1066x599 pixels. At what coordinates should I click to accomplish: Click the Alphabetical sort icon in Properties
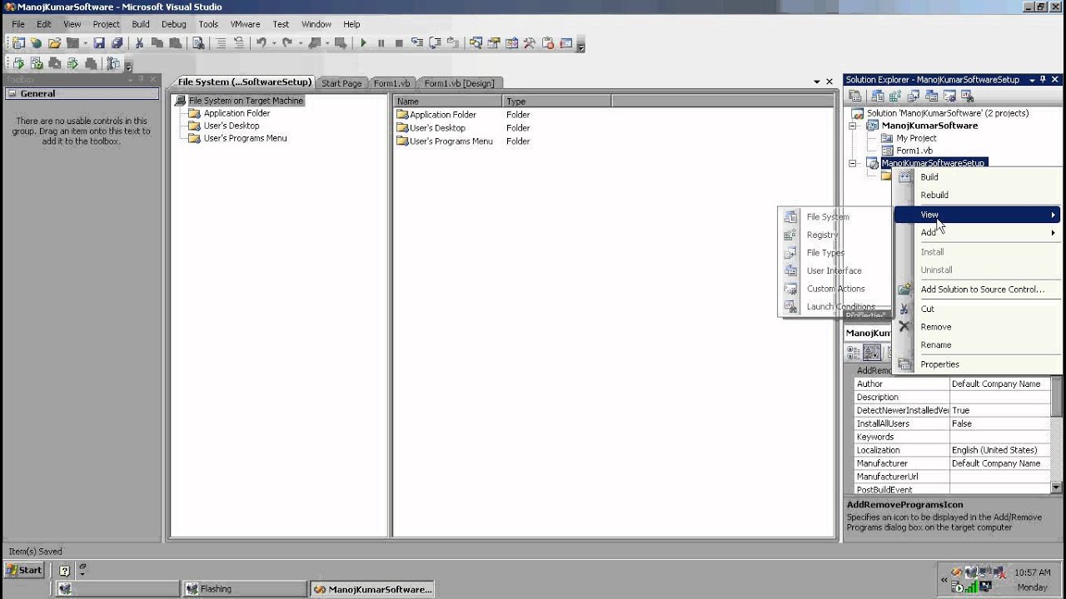click(871, 353)
